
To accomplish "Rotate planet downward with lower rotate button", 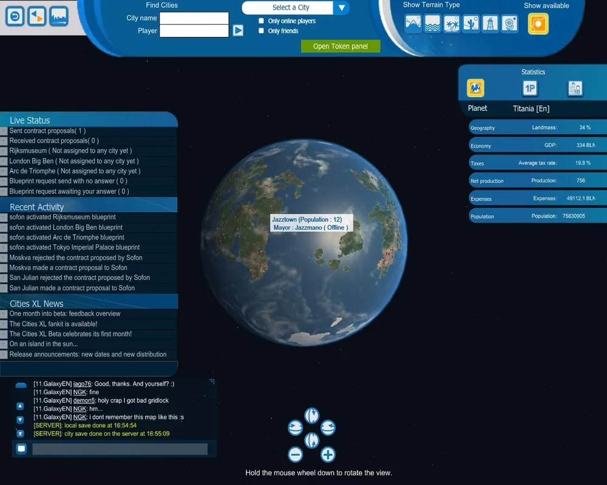I will coord(311,440).
